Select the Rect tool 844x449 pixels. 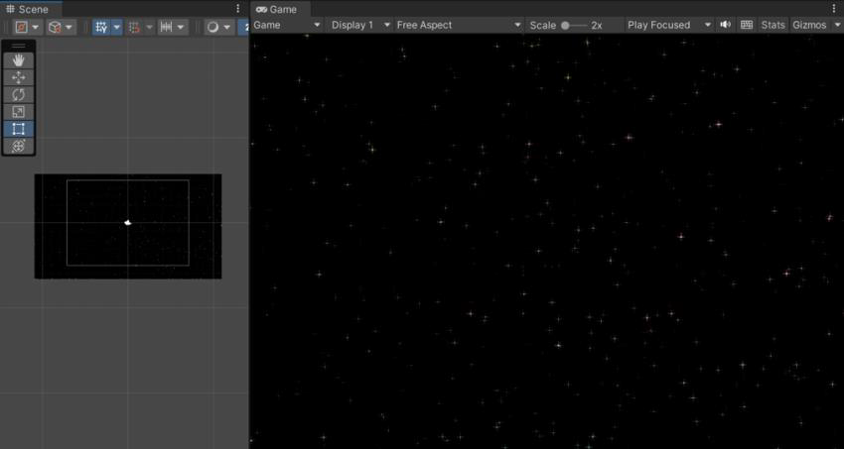pos(19,129)
